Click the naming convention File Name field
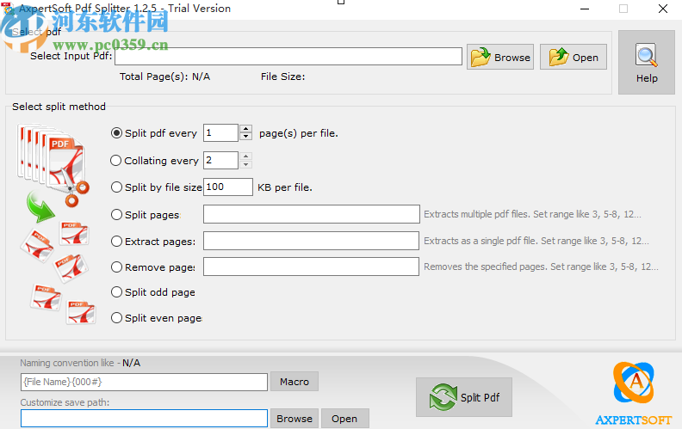682x429 pixels. 144,382
